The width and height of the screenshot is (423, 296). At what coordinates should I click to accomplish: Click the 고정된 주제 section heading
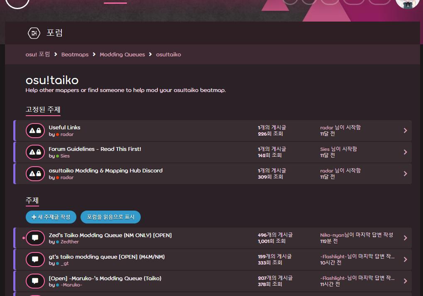(43, 109)
